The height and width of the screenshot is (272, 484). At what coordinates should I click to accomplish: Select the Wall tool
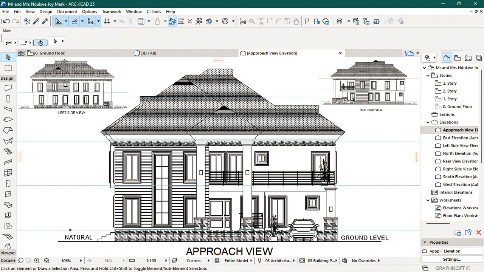point(8,88)
